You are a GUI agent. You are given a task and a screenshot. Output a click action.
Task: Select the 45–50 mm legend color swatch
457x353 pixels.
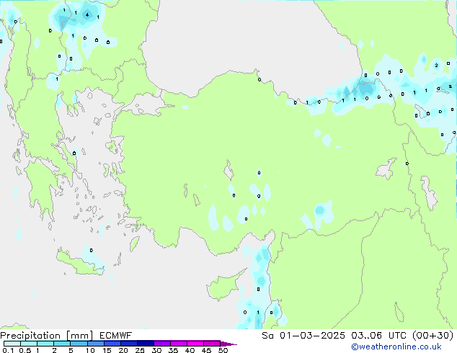[x=212, y=344]
